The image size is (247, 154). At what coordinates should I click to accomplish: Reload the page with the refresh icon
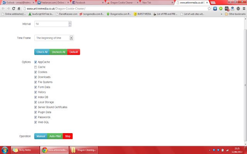[x=14, y=8]
